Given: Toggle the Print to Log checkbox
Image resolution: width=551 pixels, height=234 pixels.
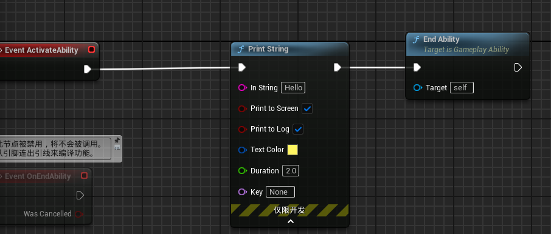Looking at the screenshot, I should [298, 129].
